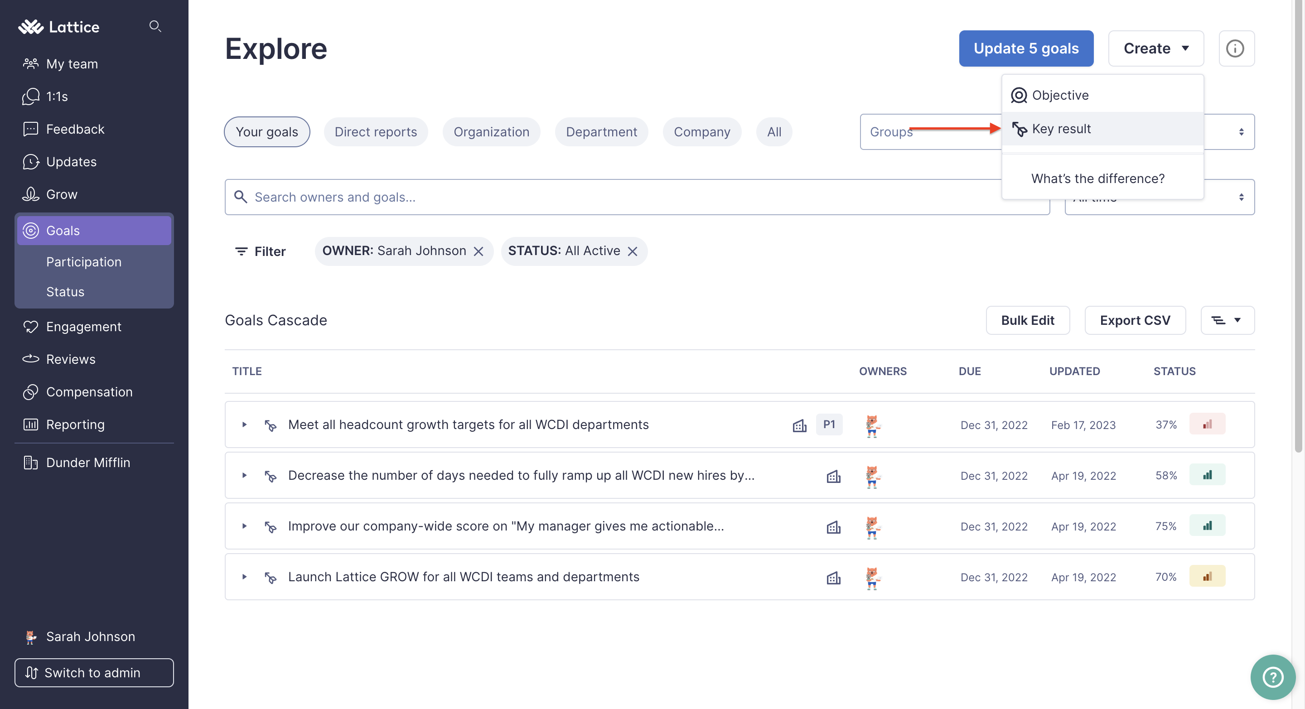Click key result icon on Launch Lattice GROW row
Image resolution: width=1305 pixels, height=709 pixels.
(x=271, y=577)
